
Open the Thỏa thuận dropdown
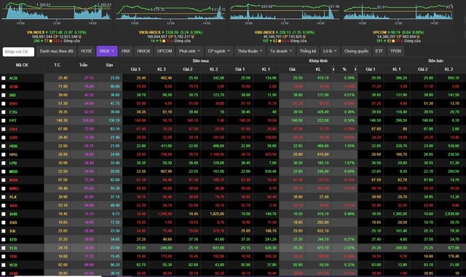tap(250, 51)
